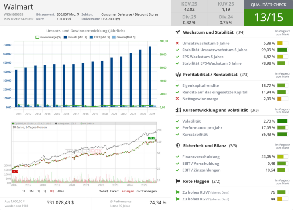Click the hands icon beside Profitabilität / Rentabilität

click(x=177, y=75)
